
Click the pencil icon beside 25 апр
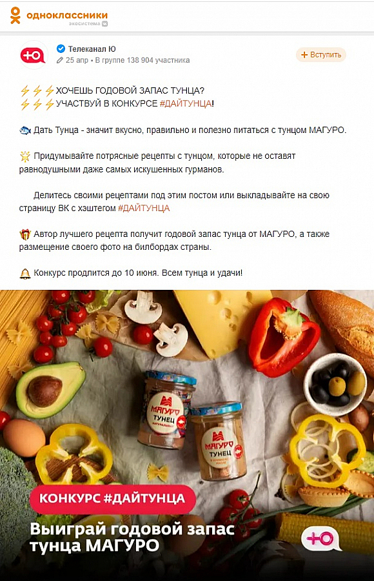[59, 61]
